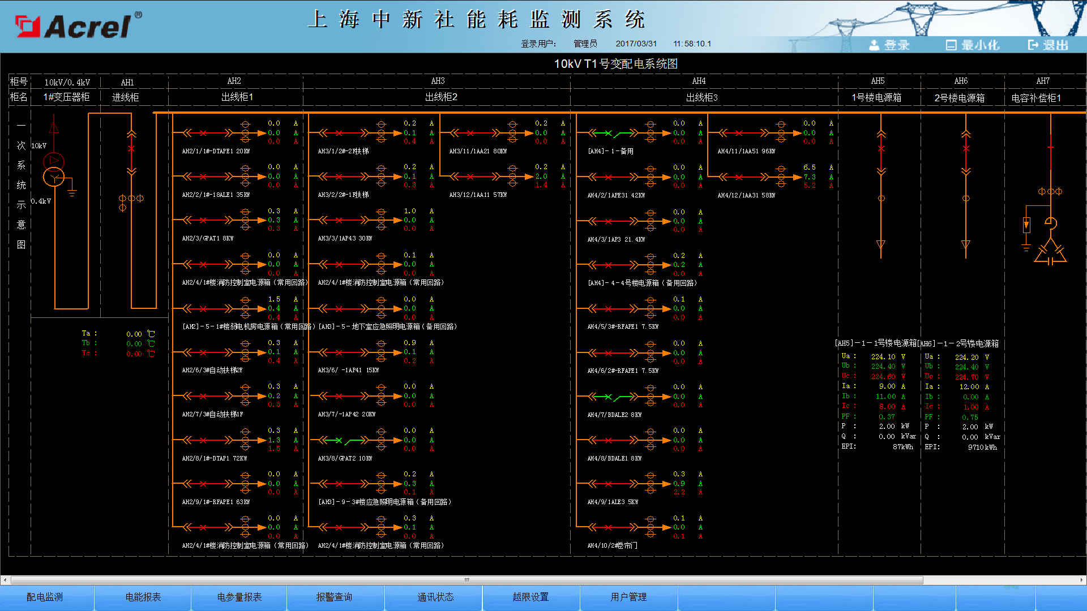The height and width of the screenshot is (611, 1087).
Task: Click the 用户管理 user management icon
Action: pyautogui.click(x=628, y=597)
